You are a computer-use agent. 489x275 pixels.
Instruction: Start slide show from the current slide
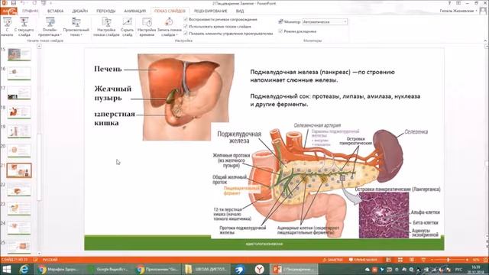(x=24, y=27)
